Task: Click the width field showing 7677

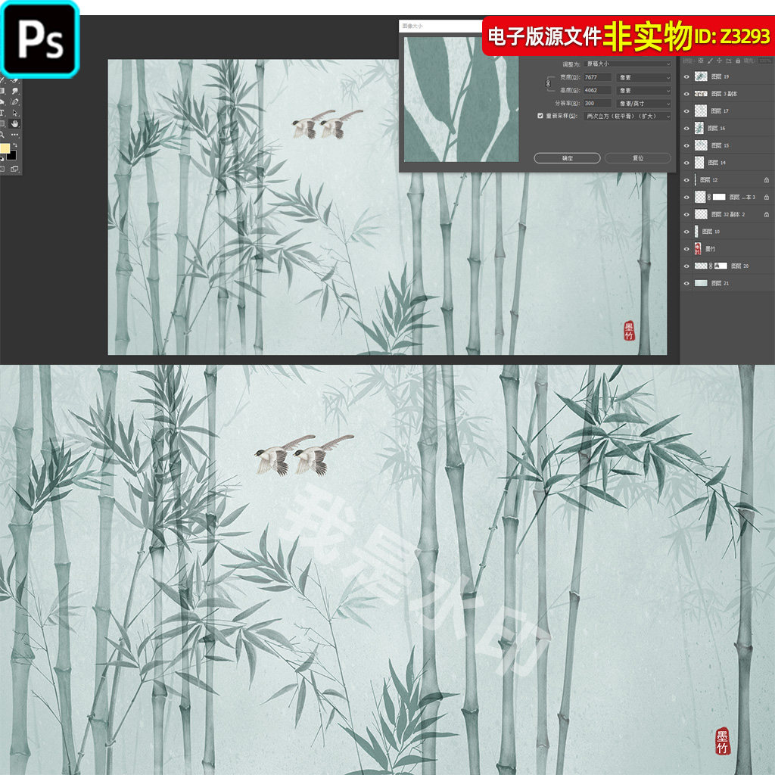Action: point(597,78)
